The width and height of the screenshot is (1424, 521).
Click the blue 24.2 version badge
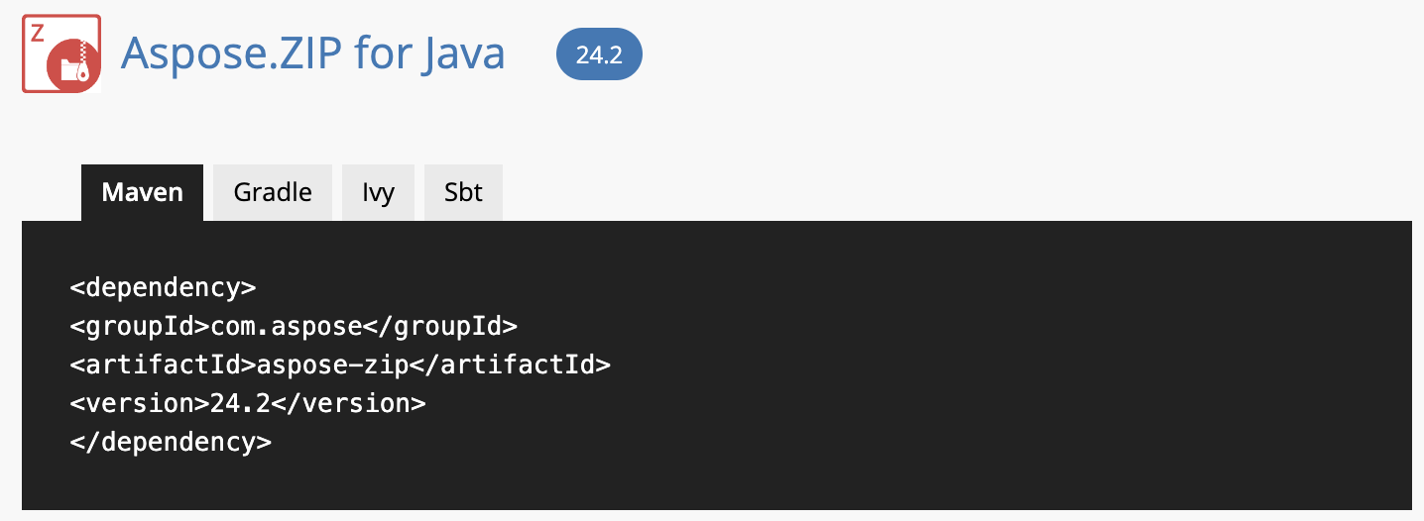point(599,54)
